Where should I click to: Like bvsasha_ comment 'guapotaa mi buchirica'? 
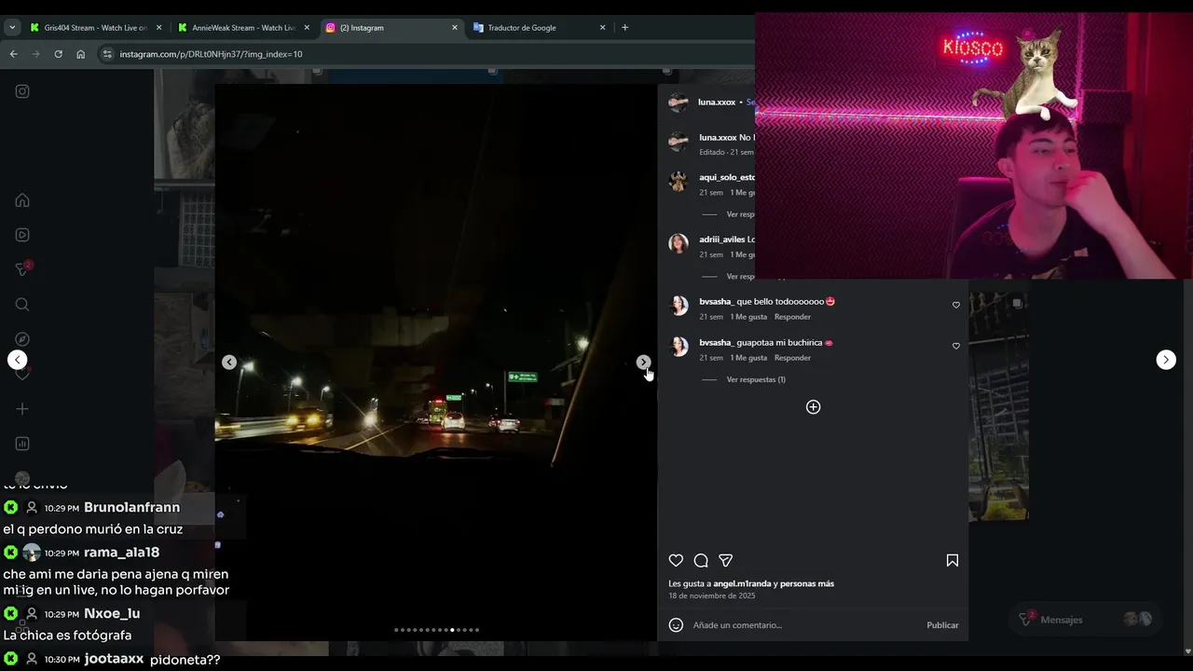pos(955,347)
